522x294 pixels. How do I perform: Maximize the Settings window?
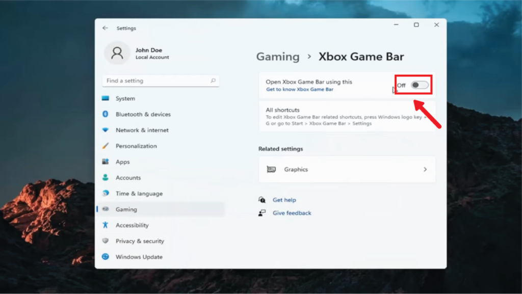416,24
